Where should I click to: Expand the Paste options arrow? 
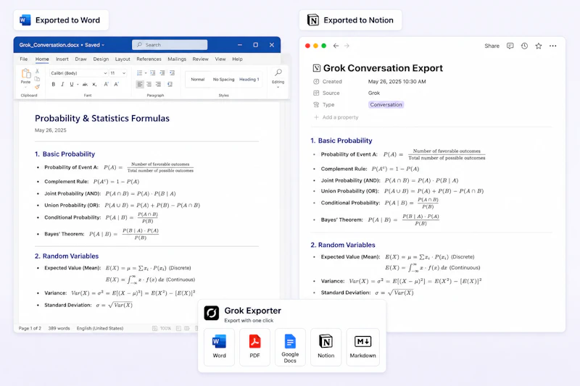[x=25, y=87]
